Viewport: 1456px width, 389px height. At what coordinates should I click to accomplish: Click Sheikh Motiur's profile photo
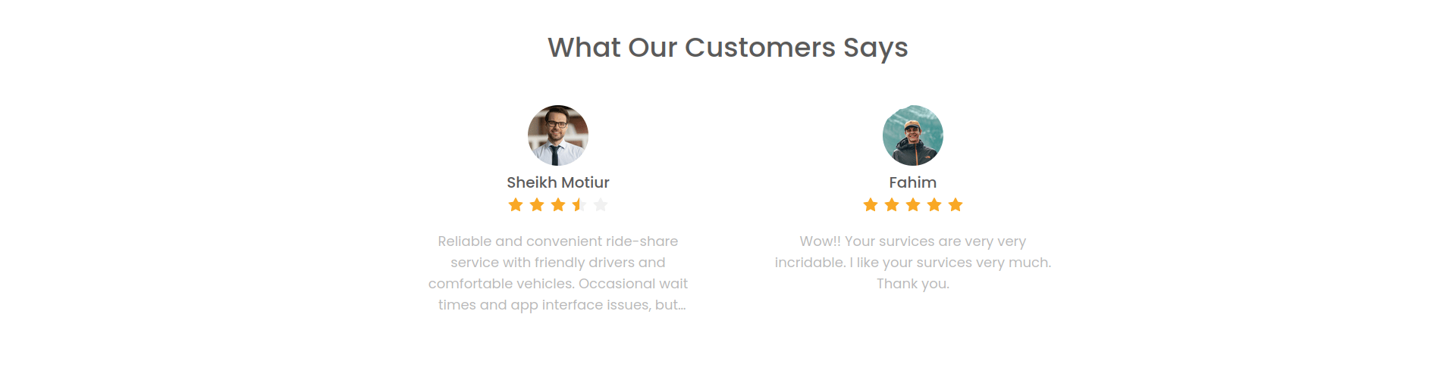point(558,135)
